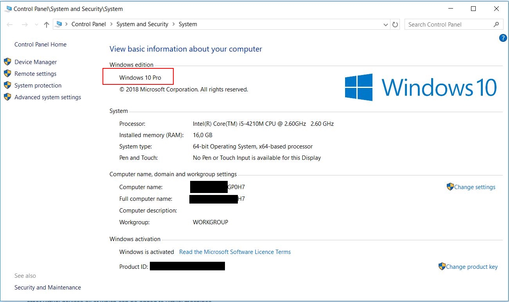The width and height of the screenshot is (509, 302).
Task: Click the shield icon beside Device Manager
Action: click(7, 62)
